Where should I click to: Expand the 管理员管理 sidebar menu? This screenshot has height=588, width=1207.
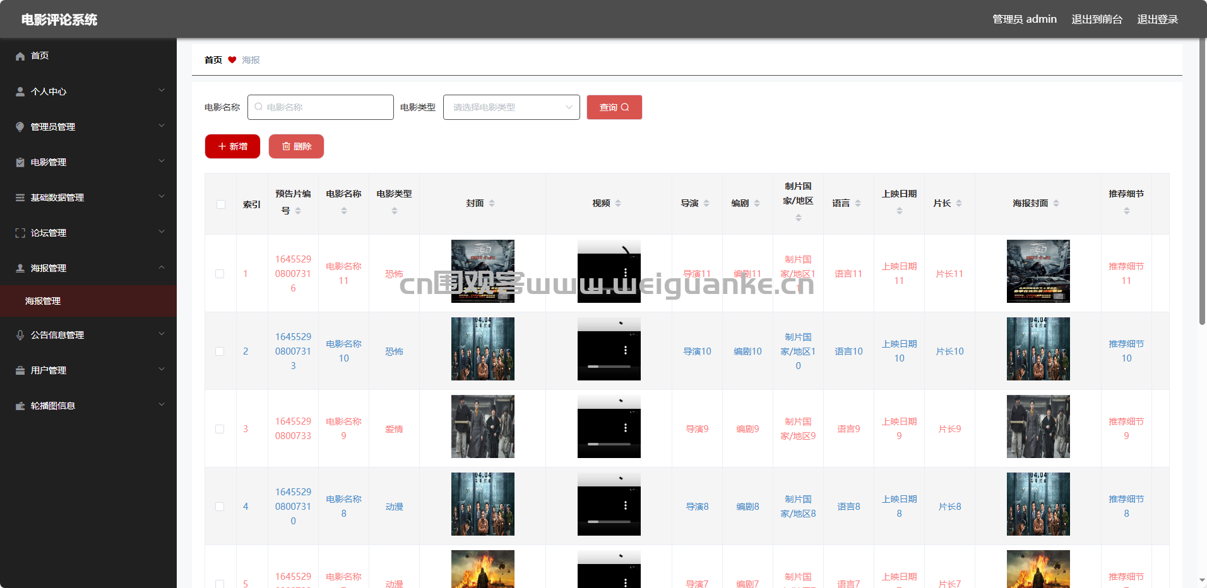(x=162, y=126)
